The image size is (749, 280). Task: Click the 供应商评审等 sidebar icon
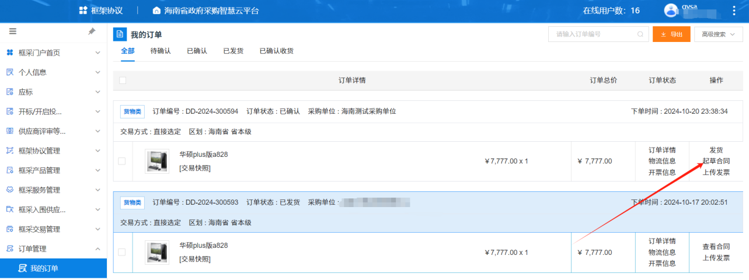pos(9,131)
